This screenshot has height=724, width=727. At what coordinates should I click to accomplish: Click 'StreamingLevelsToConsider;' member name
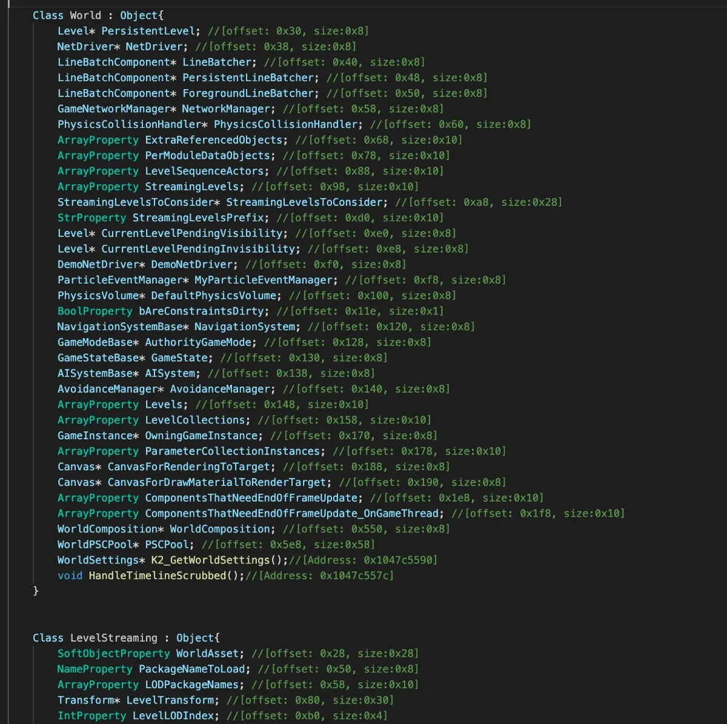coord(307,202)
